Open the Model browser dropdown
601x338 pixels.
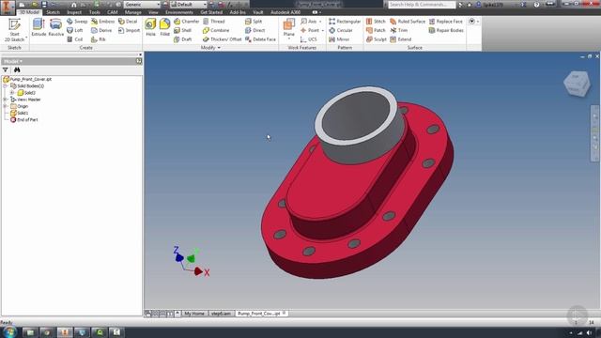pyautogui.click(x=12, y=61)
